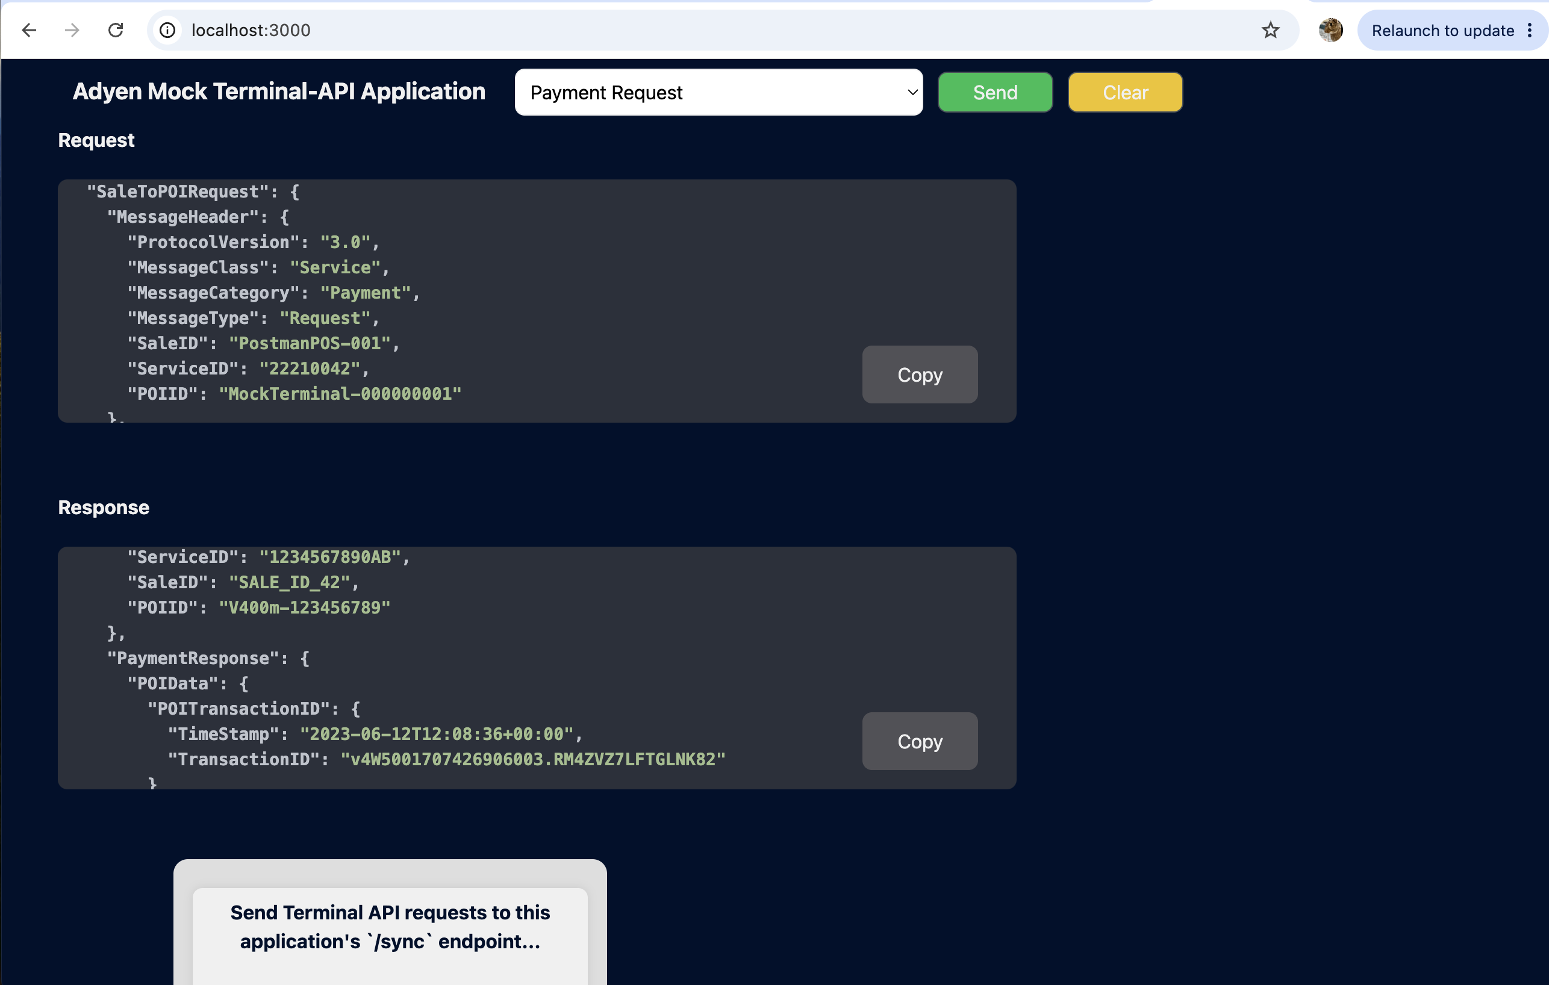Image resolution: width=1549 pixels, height=985 pixels.
Task: Select the MessageType "Request" value
Action: click(325, 318)
